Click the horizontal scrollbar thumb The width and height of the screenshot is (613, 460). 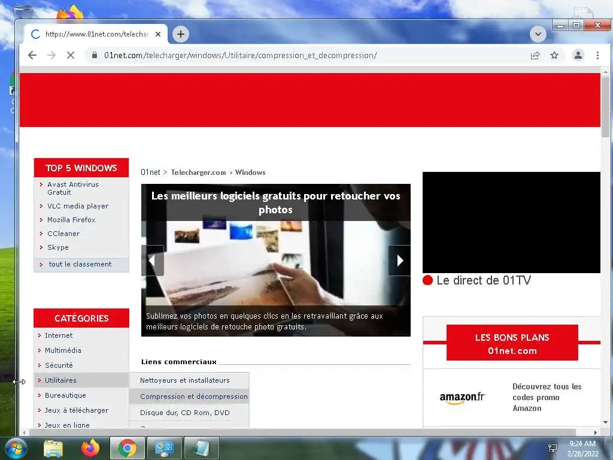coord(302,432)
